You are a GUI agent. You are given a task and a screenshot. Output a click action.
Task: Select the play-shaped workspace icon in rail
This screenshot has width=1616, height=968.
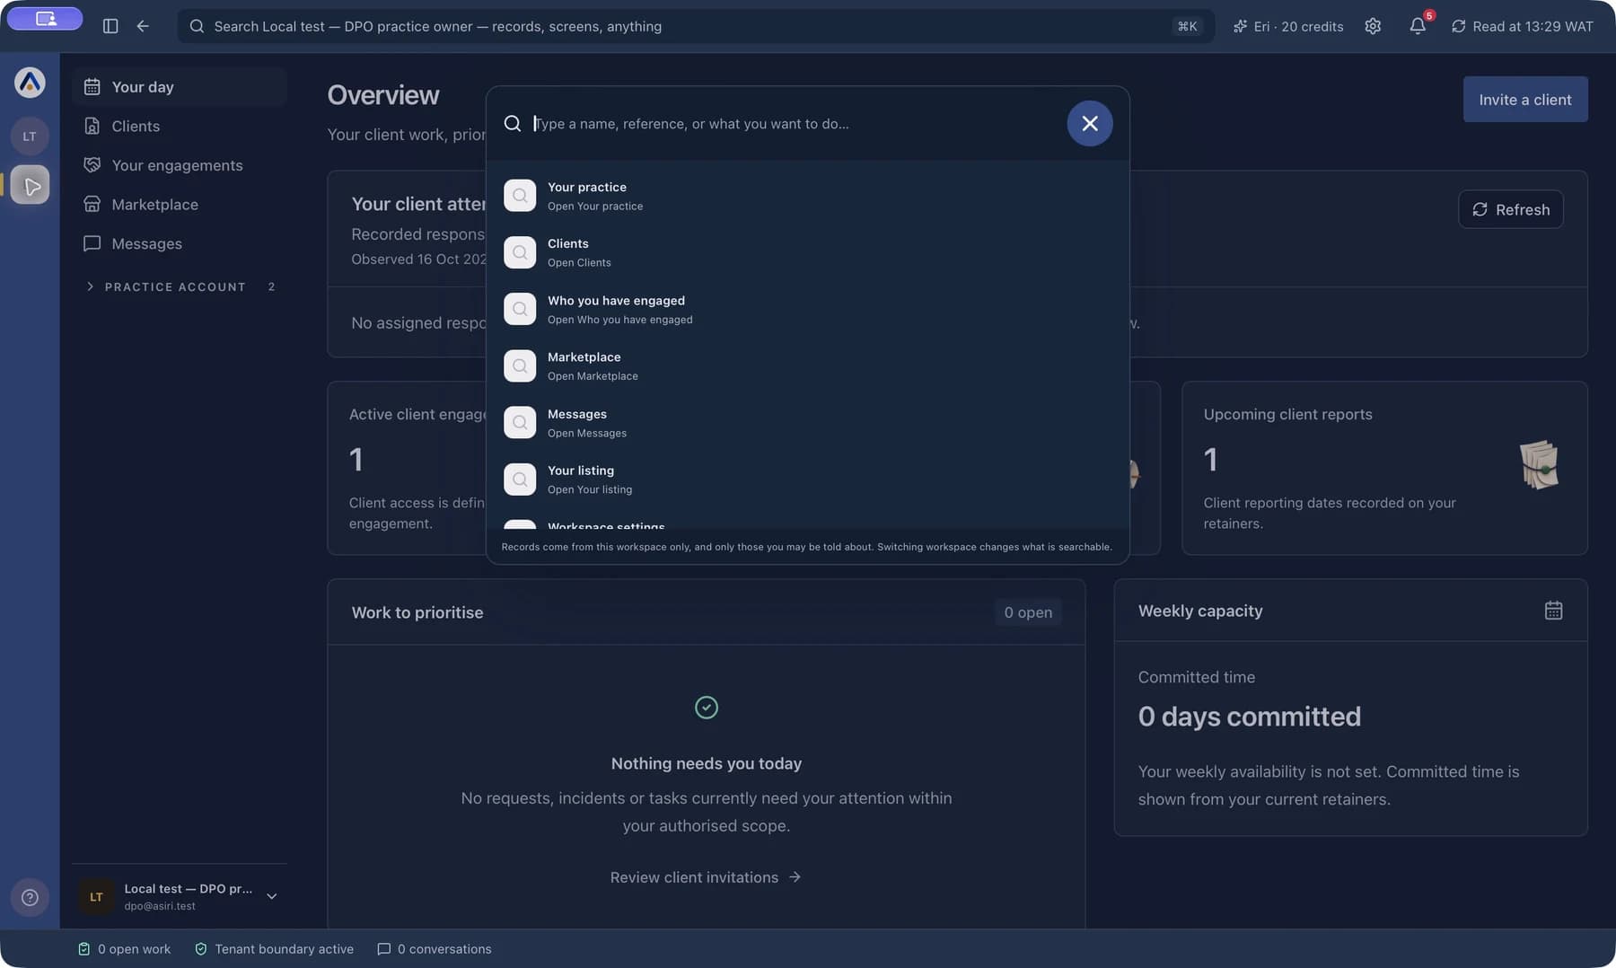click(31, 185)
